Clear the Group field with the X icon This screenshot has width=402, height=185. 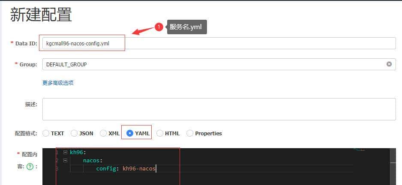click(x=389, y=64)
